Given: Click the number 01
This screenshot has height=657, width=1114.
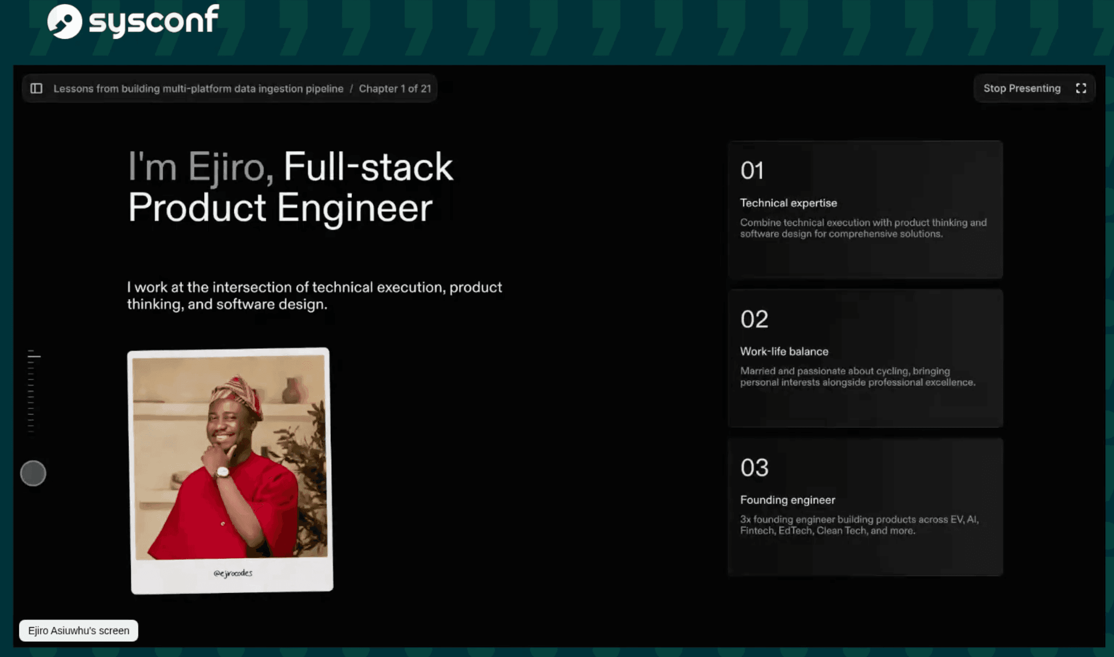Looking at the screenshot, I should click(x=752, y=171).
